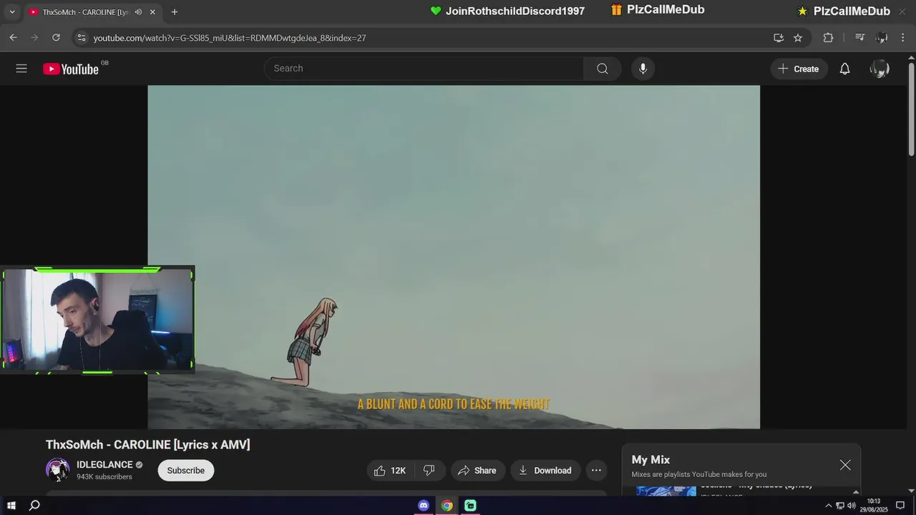Click the Download button
Screen dimensions: 916x515
coord(545,470)
